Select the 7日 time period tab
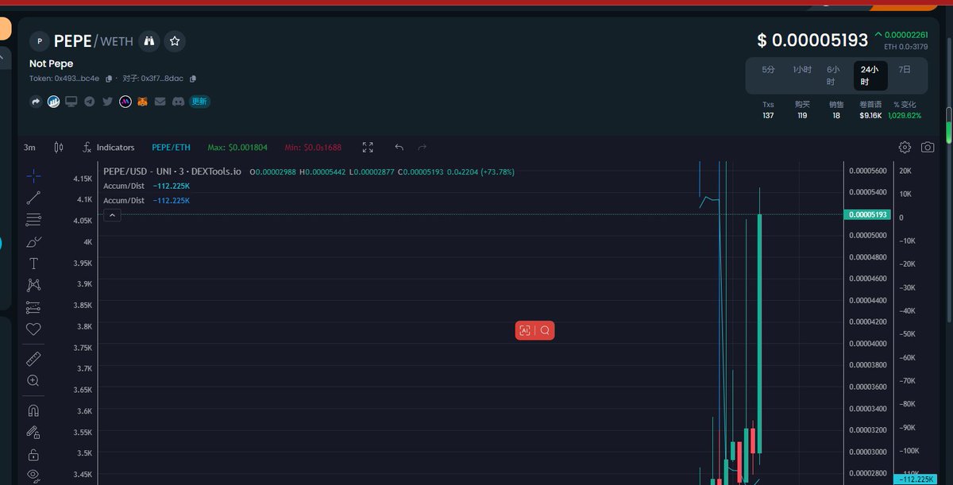The image size is (953, 485). [905, 70]
